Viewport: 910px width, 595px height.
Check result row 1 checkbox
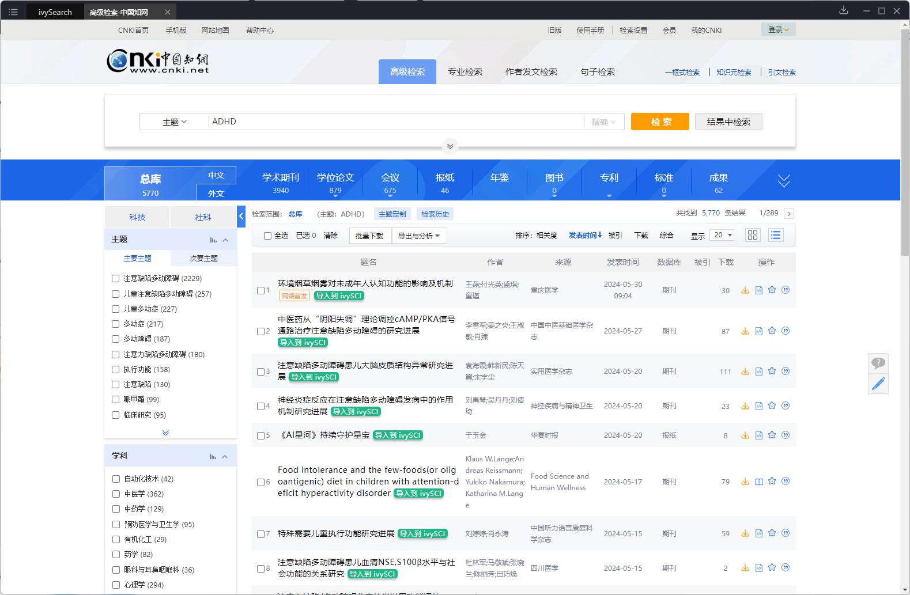point(260,290)
